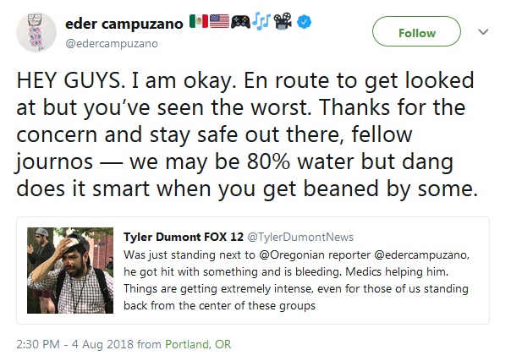Image resolution: width=511 pixels, height=361 pixels.
Task: Click the game controller emoji
Action: (x=240, y=22)
